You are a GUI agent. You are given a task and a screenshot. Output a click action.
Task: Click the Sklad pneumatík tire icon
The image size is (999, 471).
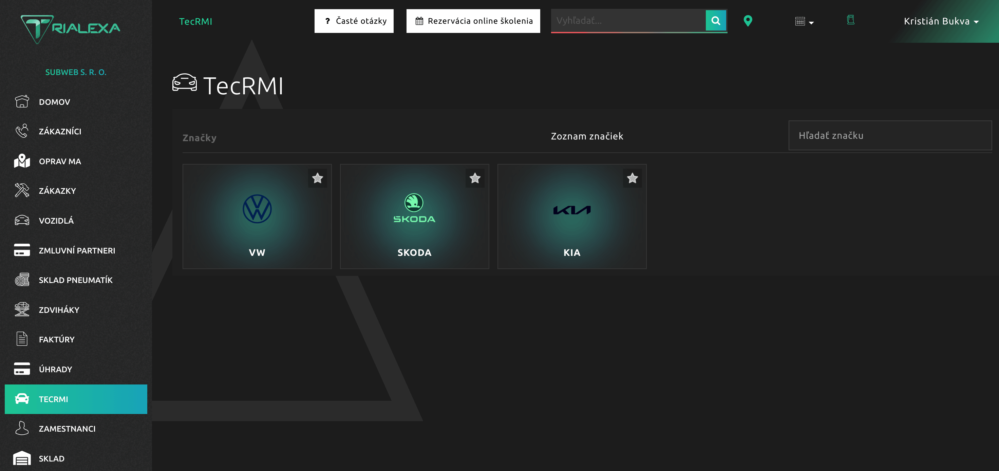coord(22,280)
